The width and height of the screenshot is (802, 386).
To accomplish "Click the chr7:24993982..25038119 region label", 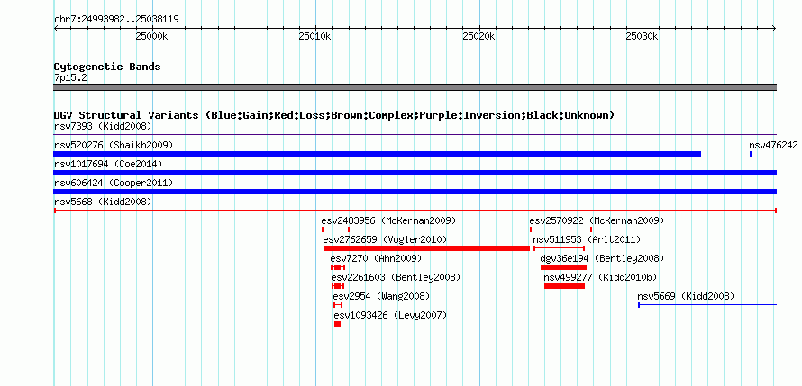I will [x=116, y=20].
